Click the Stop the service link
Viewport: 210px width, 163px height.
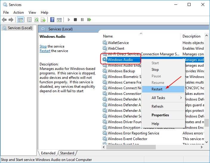pos(43,46)
